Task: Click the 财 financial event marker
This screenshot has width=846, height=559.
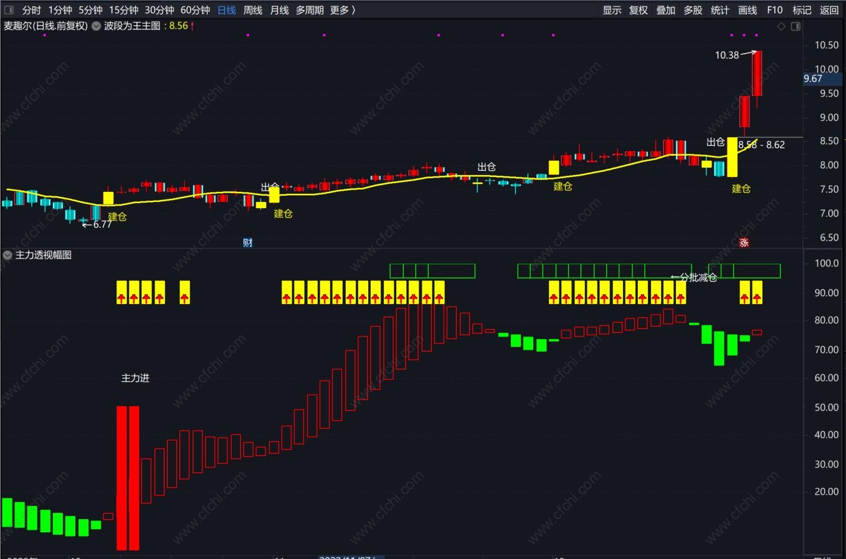Action: pos(248,242)
